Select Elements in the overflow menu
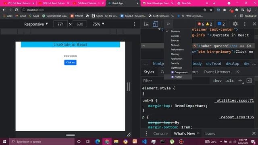The width and height of the screenshot is (258, 145). [175, 31]
